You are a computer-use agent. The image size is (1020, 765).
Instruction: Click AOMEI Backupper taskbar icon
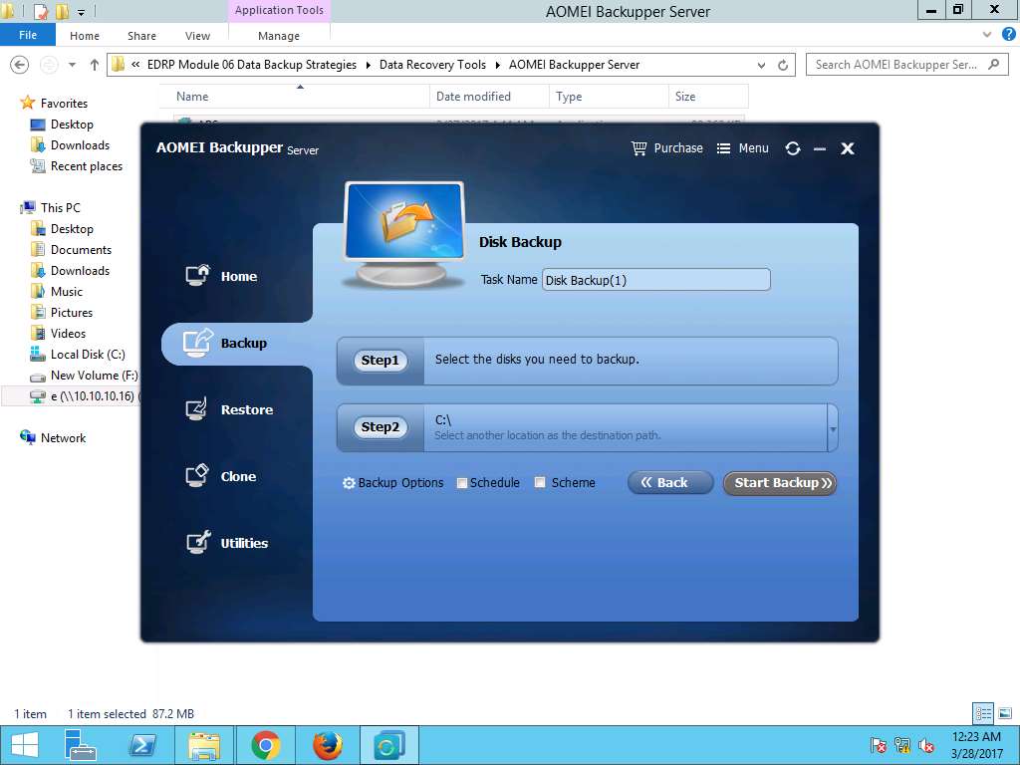point(388,745)
